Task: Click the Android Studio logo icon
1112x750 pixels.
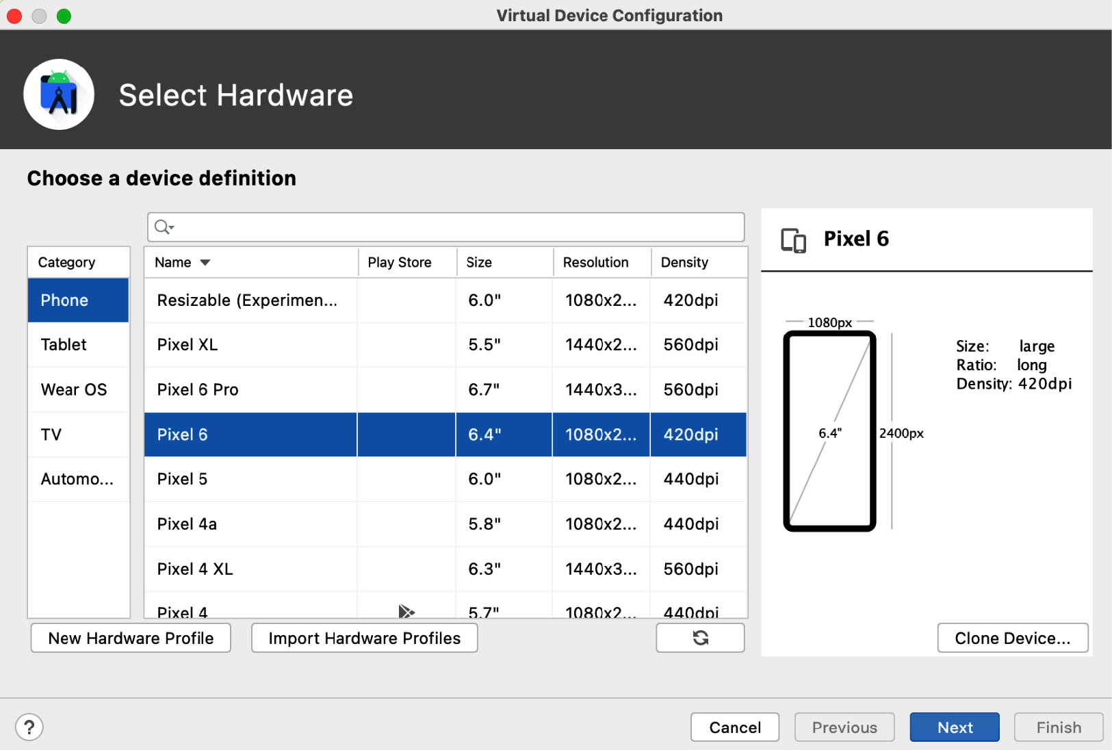Action: pyautogui.click(x=59, y=94)
